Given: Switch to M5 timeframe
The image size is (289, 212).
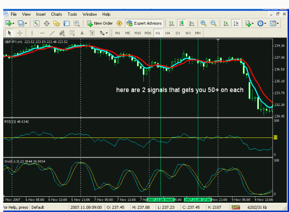Looking at the screenshot, I should click(128, 33).
